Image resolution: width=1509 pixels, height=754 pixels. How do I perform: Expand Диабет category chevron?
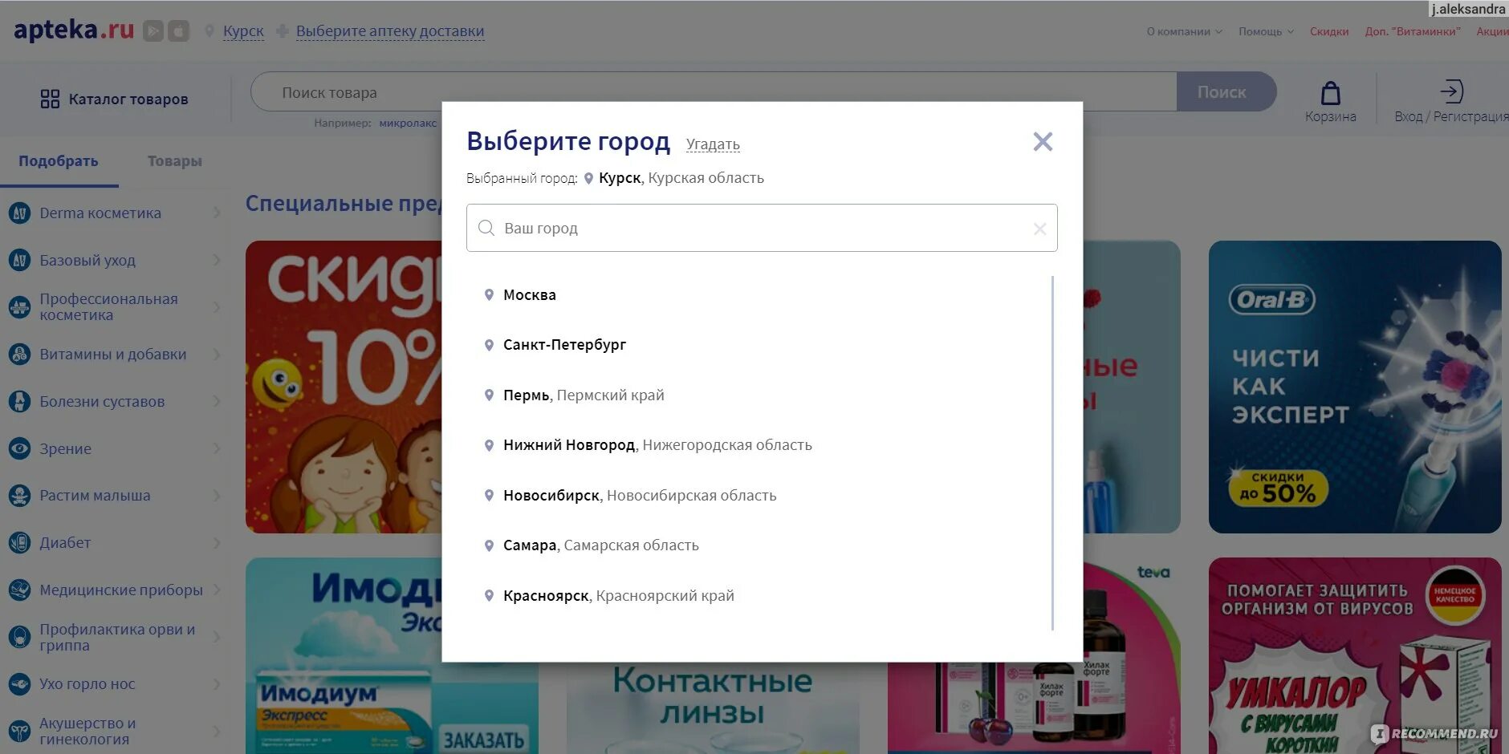click(217, 543)
